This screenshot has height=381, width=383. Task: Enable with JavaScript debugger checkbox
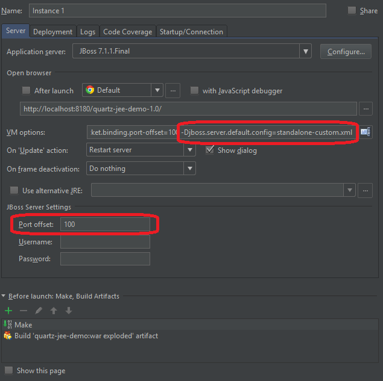click(x=194, y=90)
